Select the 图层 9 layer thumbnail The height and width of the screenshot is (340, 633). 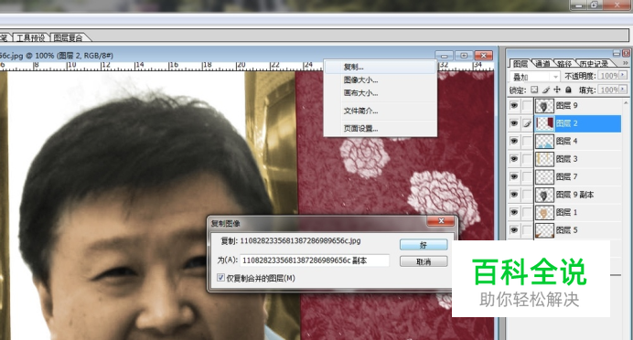(x=544, y=106)
